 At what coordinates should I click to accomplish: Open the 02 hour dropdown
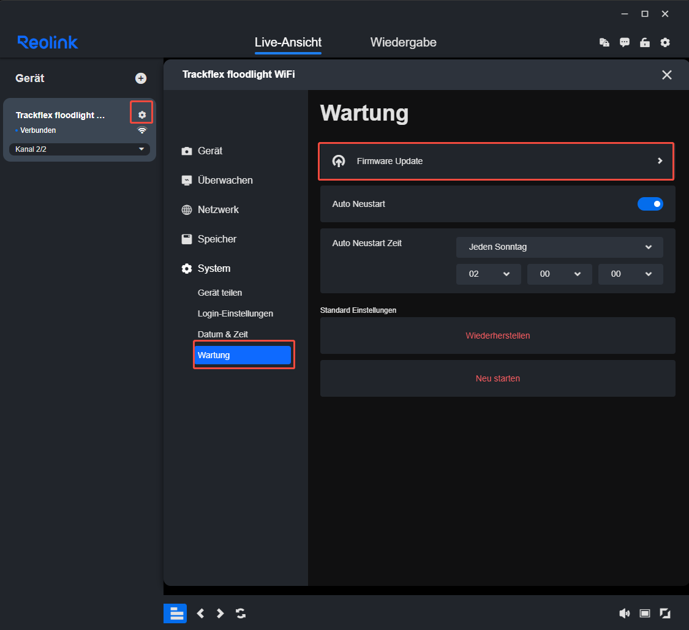click(x=489, y=274)
